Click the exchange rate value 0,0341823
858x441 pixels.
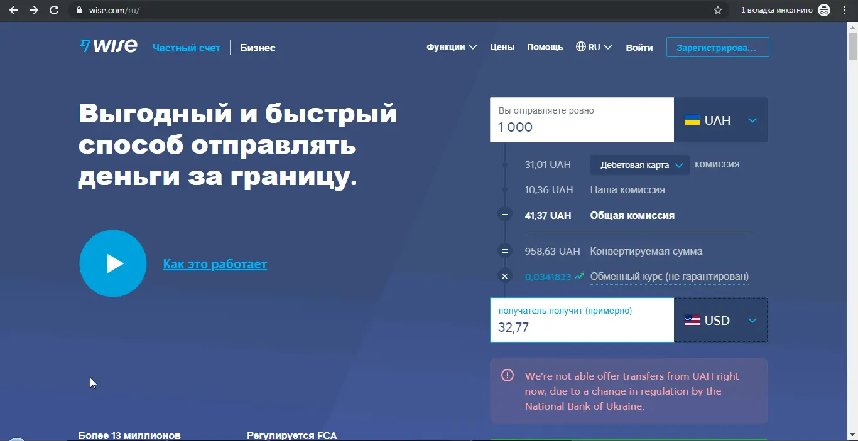548,277
